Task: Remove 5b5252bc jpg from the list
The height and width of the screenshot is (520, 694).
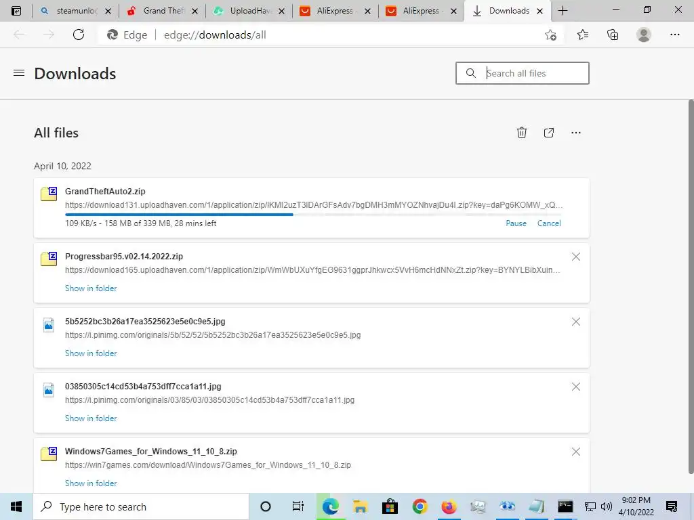Action: (x=576, y=322)
